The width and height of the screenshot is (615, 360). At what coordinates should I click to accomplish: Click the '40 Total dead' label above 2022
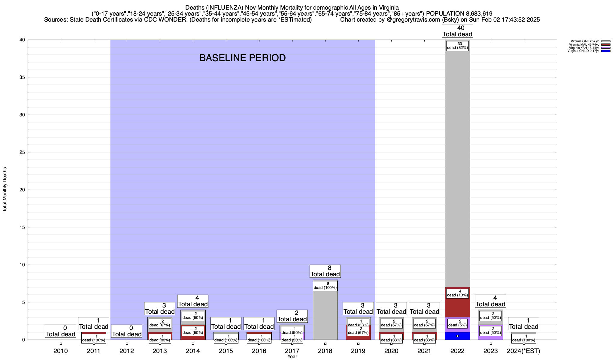tap(457, 31)
